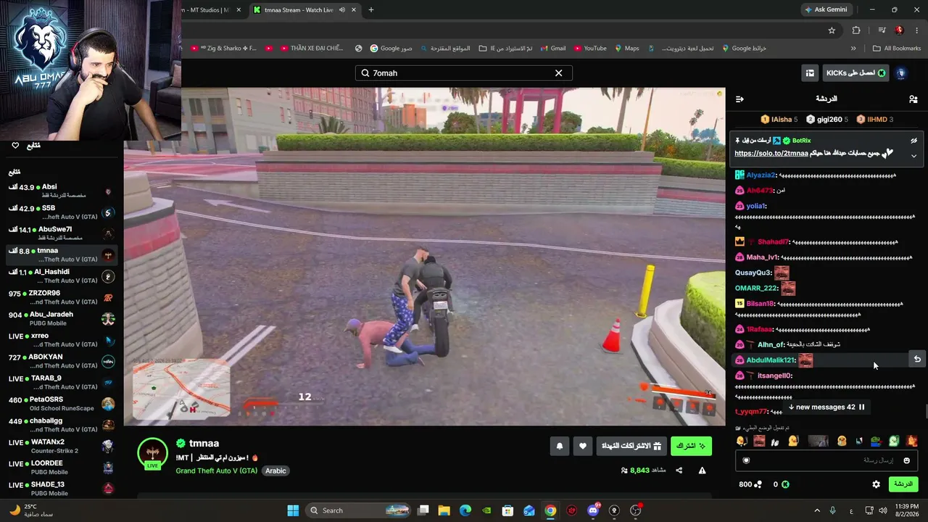928x522 pixels.
Task: Open the All Bookmarks folder
Action: click(x=897, y=49)
